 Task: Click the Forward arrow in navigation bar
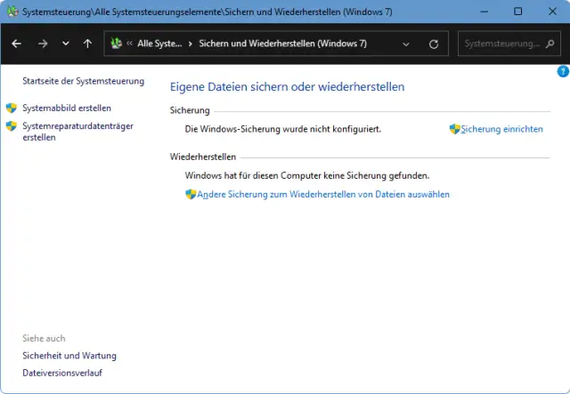click(42, 44)
